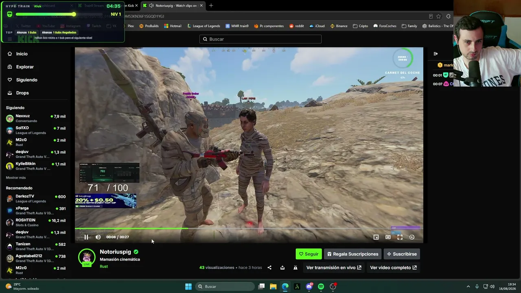Open Notoriuspig's channel avatar
The image size is (521, 293).
(x=87, y=257)
